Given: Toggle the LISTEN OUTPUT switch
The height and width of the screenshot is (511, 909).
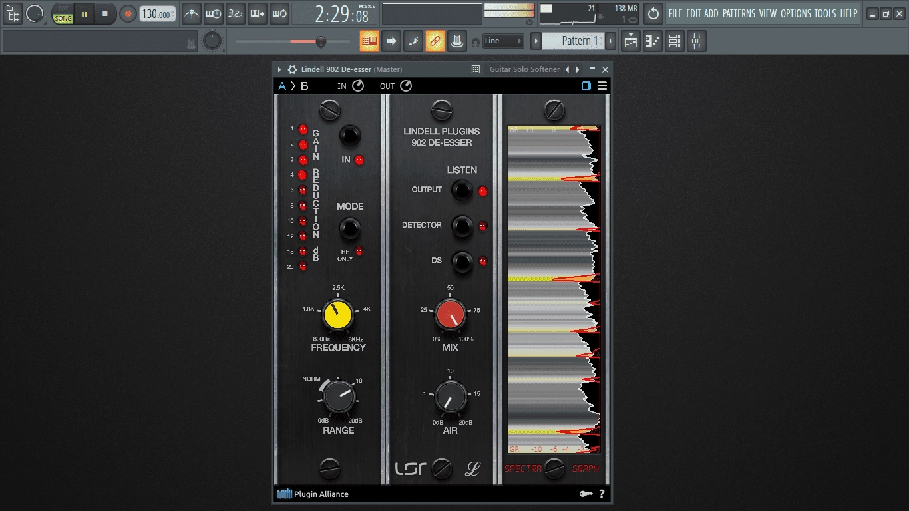Looking at the screenshot, I should 462,190.
